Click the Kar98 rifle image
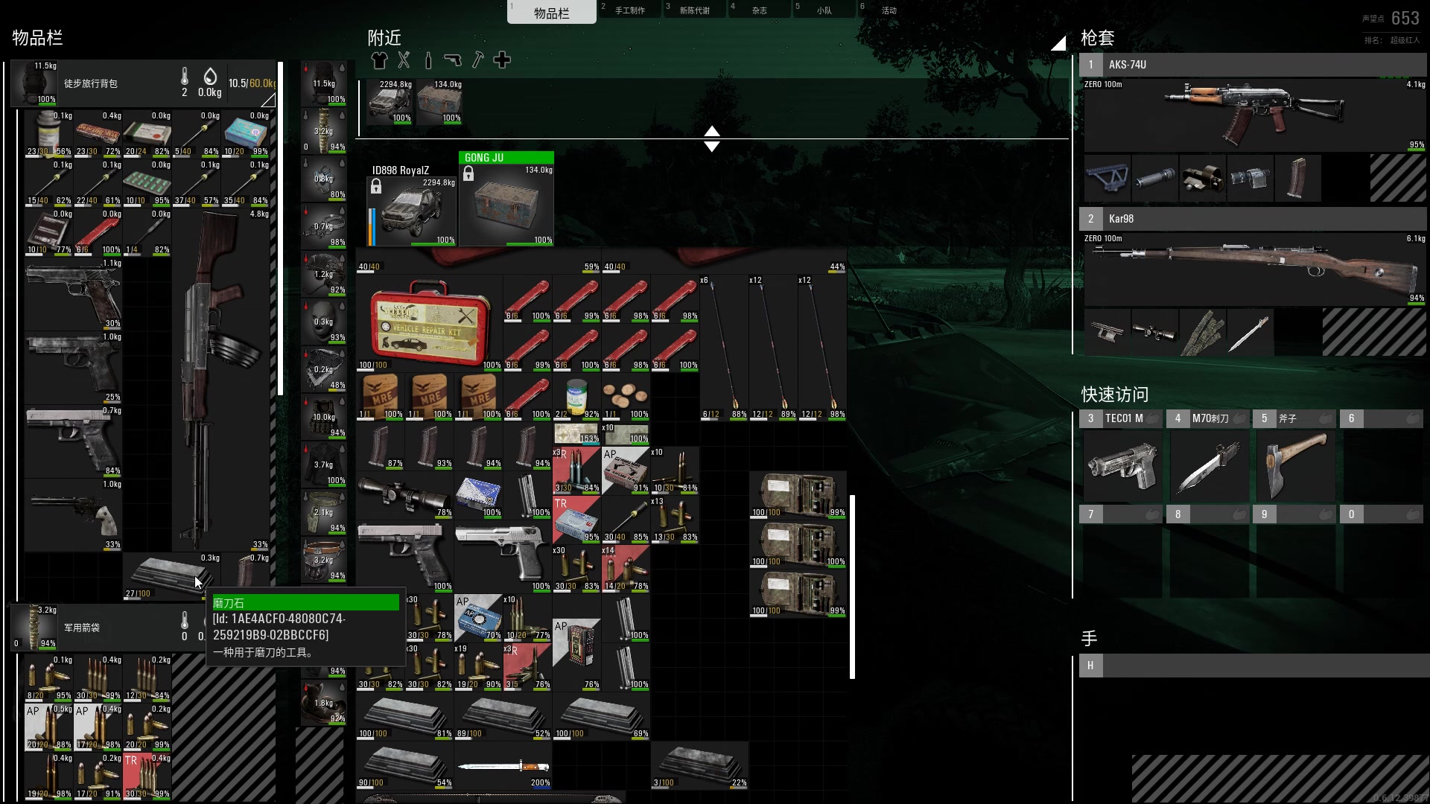 pos(1255,269)
